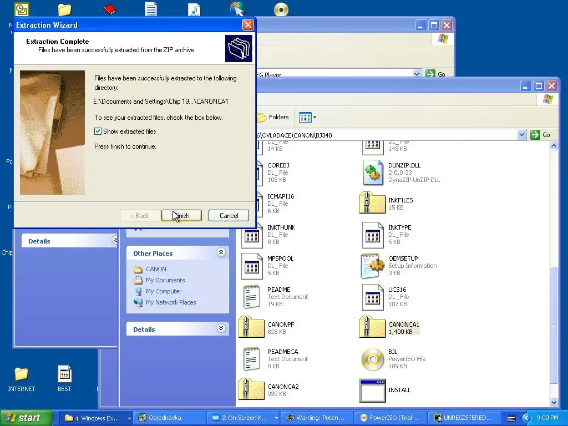Open the globe with cursor desktop icon
This screenshot has height=426, width=568.
pos(237,9)
